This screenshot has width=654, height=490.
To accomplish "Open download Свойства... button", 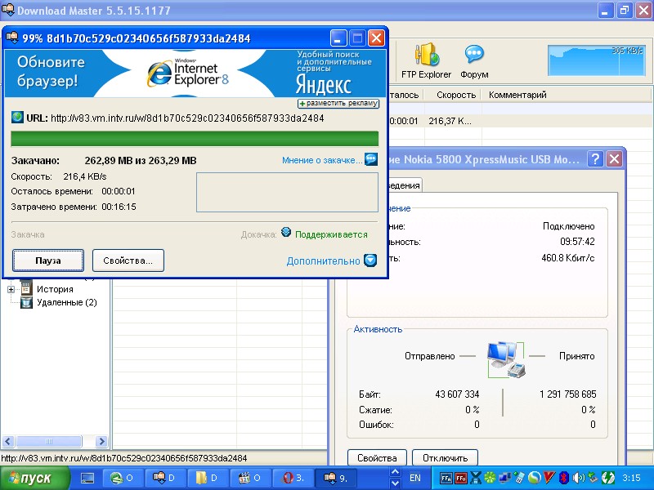I will pos(128,261).
